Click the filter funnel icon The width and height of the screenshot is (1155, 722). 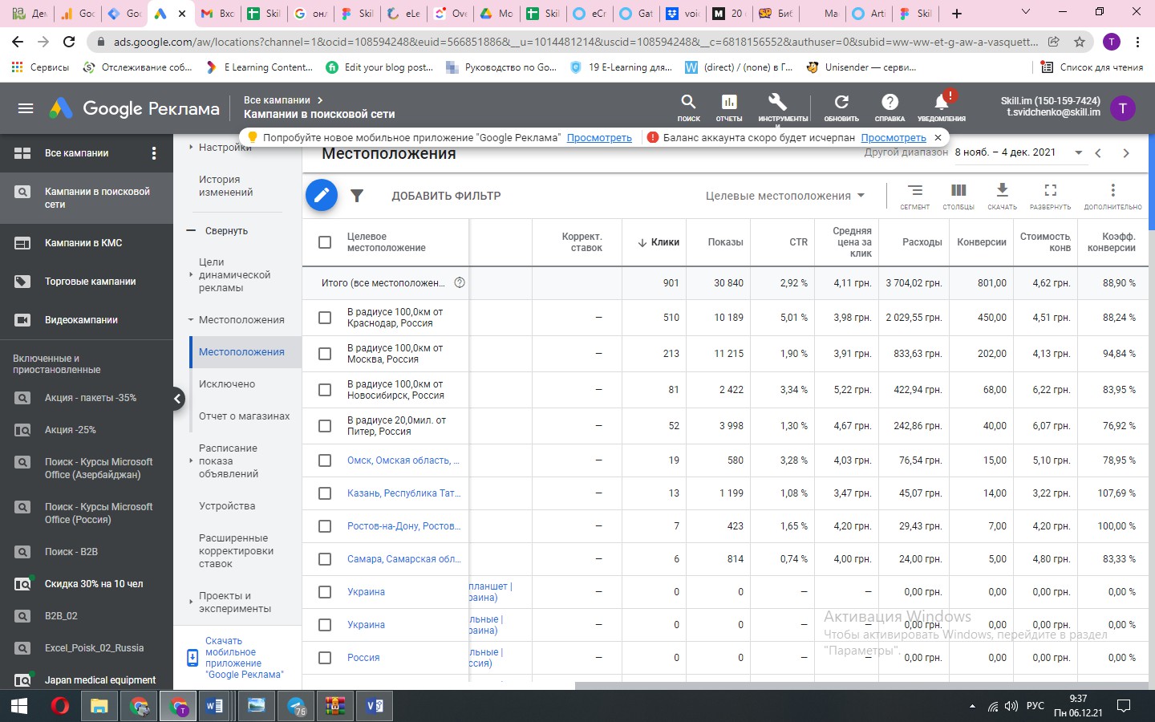click(x=357, y=196)
